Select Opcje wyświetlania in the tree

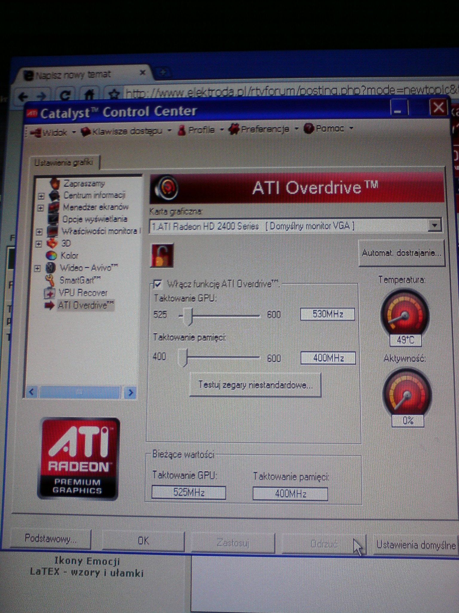tap(95, 219)
